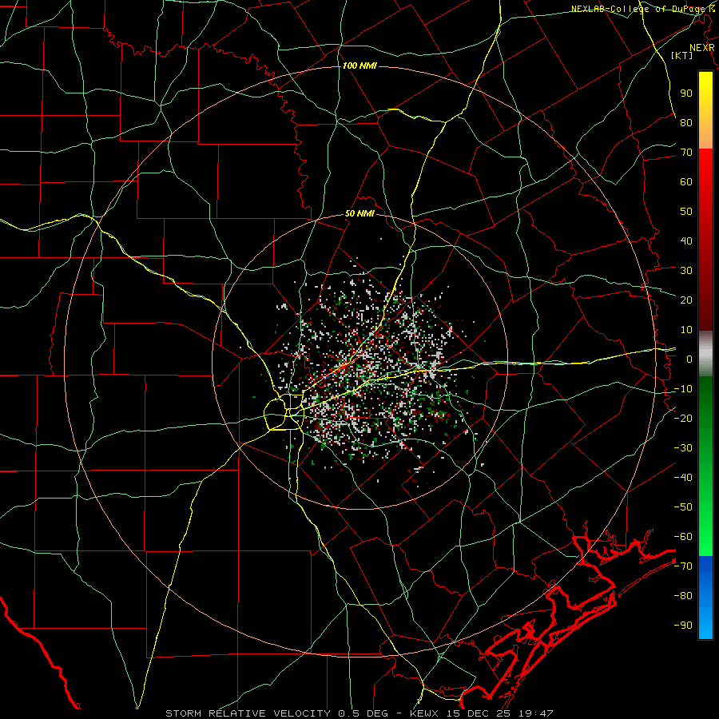Click the -10 value on the velocity scale
Image resolution: width=719 pixels, height=719 pixels.
[683, 389]
